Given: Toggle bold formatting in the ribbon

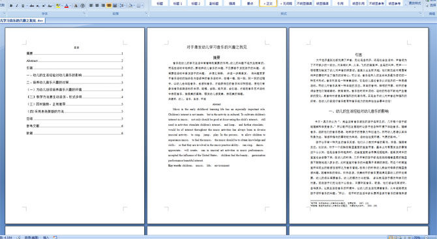Looking at the screenshot, I should tap(11, 6).
